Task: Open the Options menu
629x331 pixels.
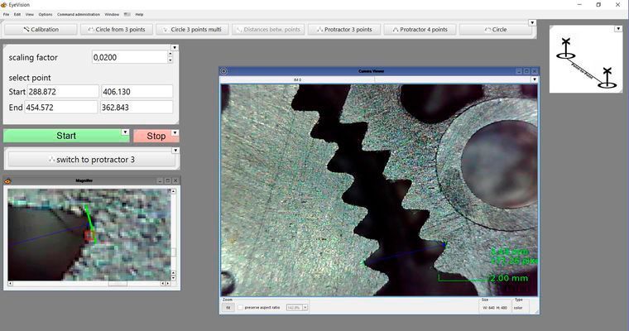Action: point(46,14)
